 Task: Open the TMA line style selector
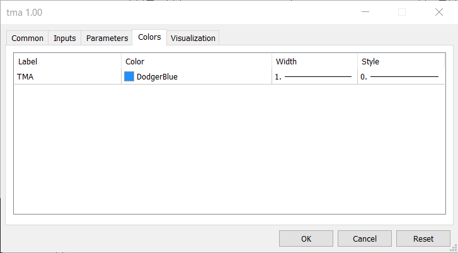pos(401,77)
